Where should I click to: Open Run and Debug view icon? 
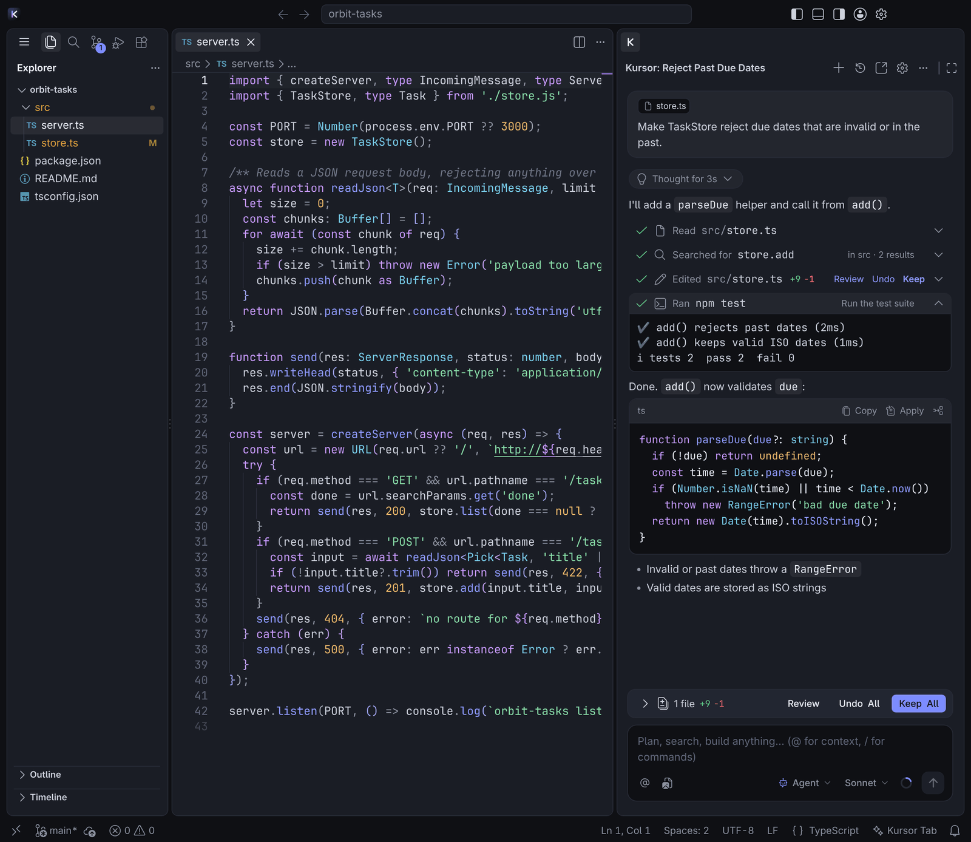tap(118, 42)
